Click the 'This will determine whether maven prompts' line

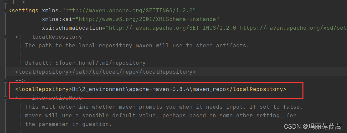[x=164, y=107]
